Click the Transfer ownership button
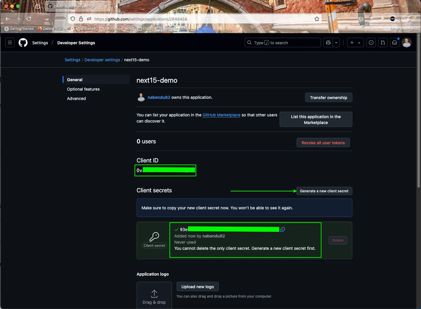 pos(329,98)
